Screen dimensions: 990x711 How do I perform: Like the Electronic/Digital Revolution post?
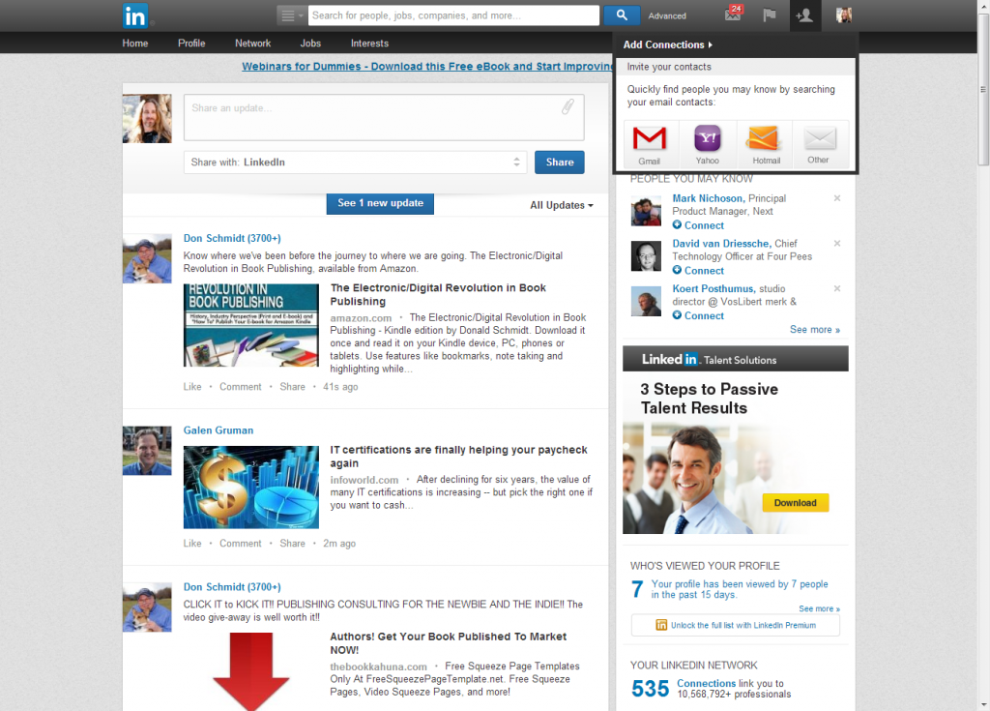[192, 387]
